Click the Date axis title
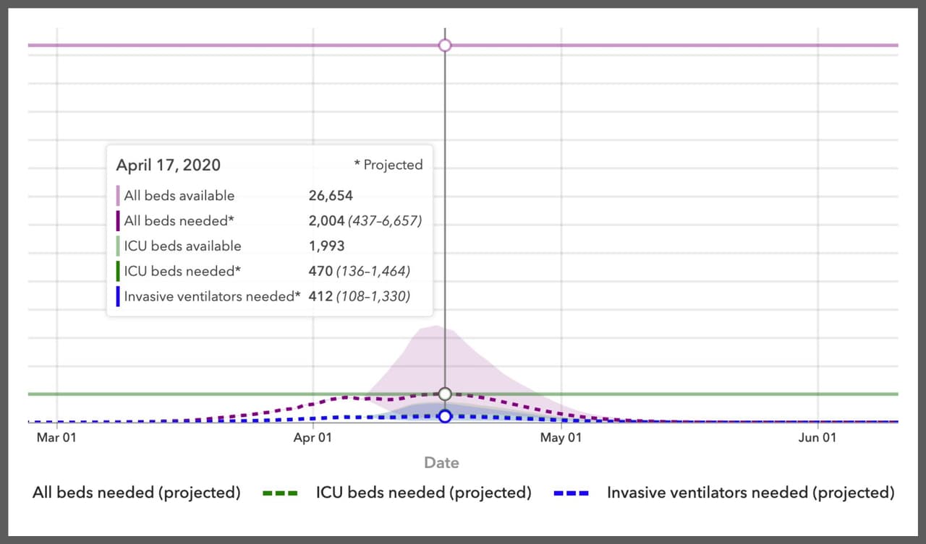The width and height of the screenshot is (926, 544). 441,462
